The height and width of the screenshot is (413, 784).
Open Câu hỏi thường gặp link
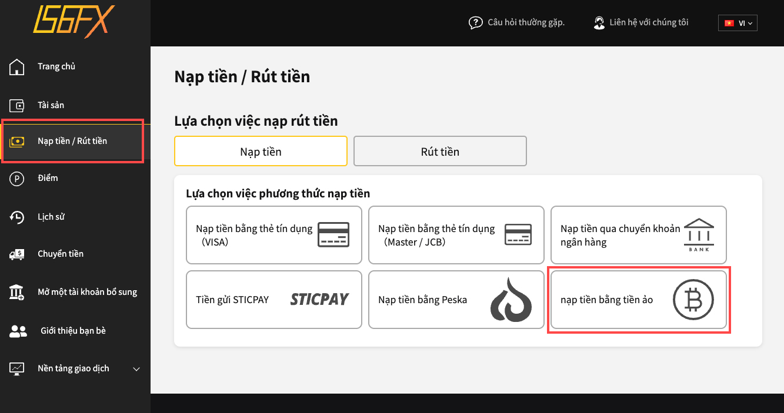coord(526,23)
